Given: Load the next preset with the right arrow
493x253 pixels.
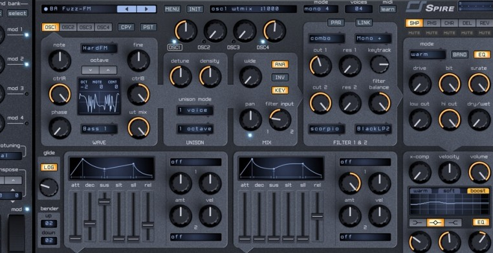Looking at the screenshot, I should 146,9.
